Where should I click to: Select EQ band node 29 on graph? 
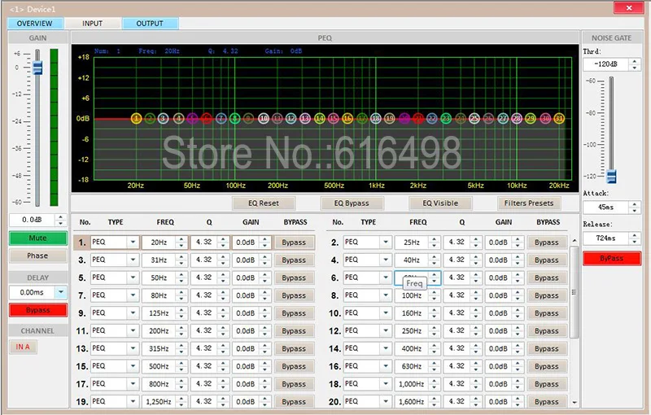point(531,119)
